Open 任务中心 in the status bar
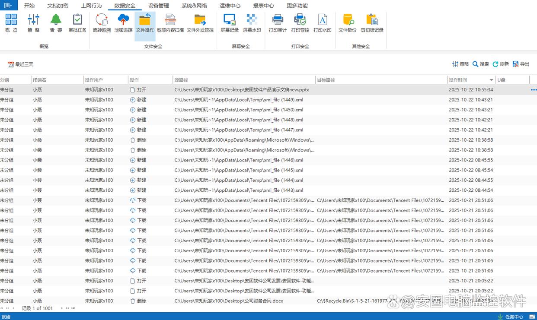This screenshot has height=320, width=537. tap(510, 317)
